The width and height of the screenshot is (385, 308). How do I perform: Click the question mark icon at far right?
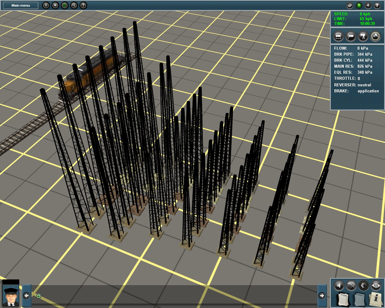point(377,5)
